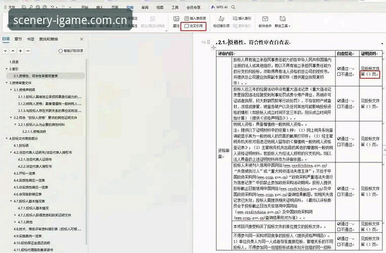The width and height of the screenshot is (386, 253).
Task: Click the plus button in outline pane
Action: 21,51
